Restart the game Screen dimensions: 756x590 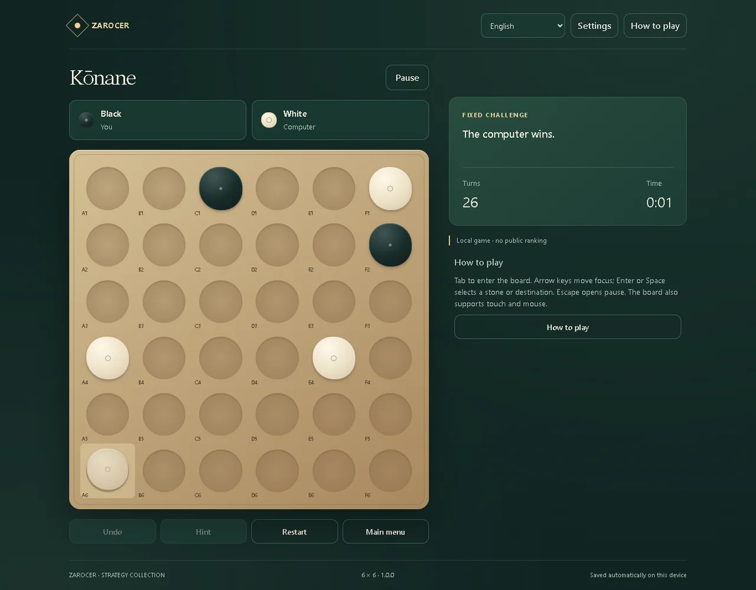click(294, 532)
